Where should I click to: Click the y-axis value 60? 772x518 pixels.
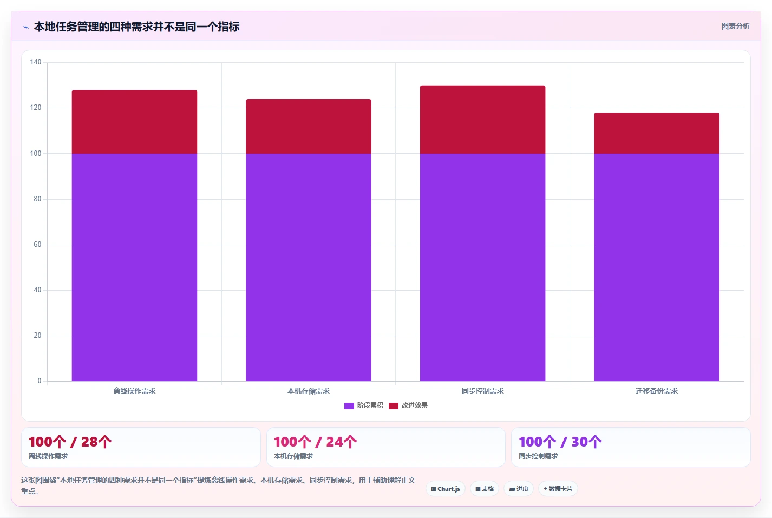37,245
